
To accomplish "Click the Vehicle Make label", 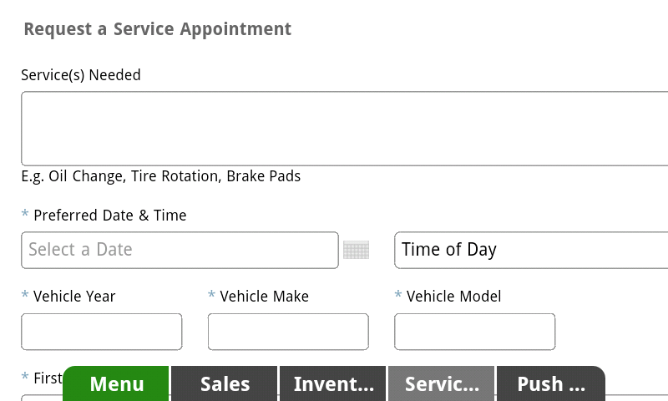I will coord(264,297).
